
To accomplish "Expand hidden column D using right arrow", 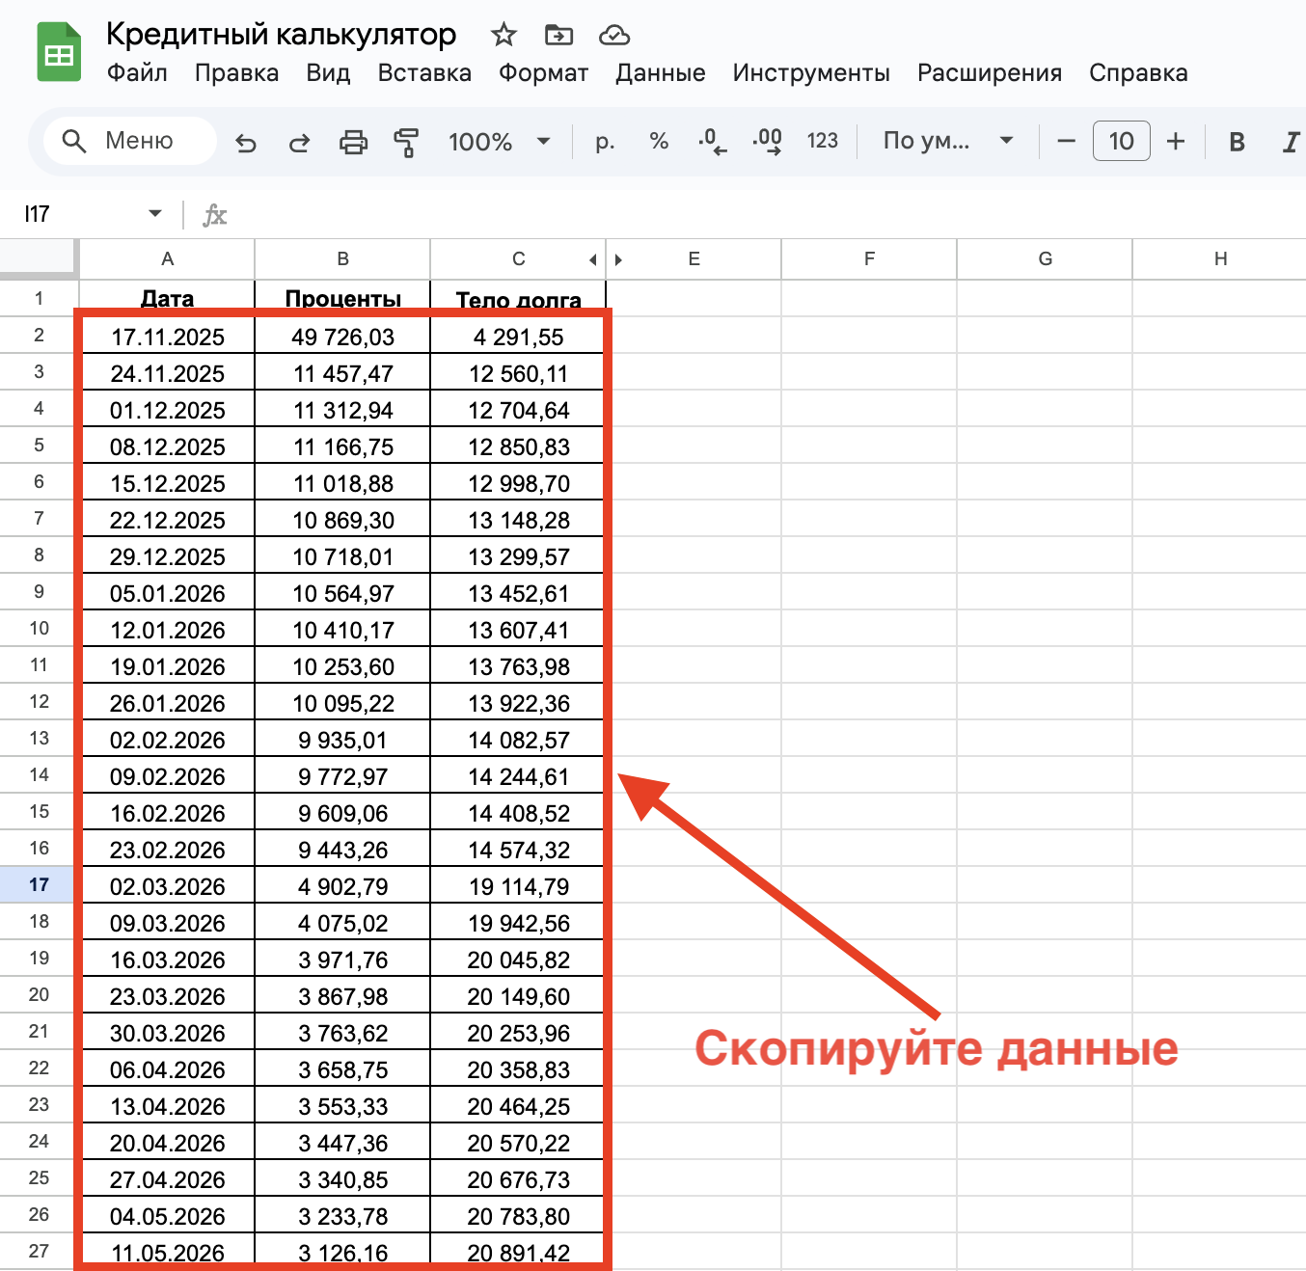I will (x=618, y=259).
